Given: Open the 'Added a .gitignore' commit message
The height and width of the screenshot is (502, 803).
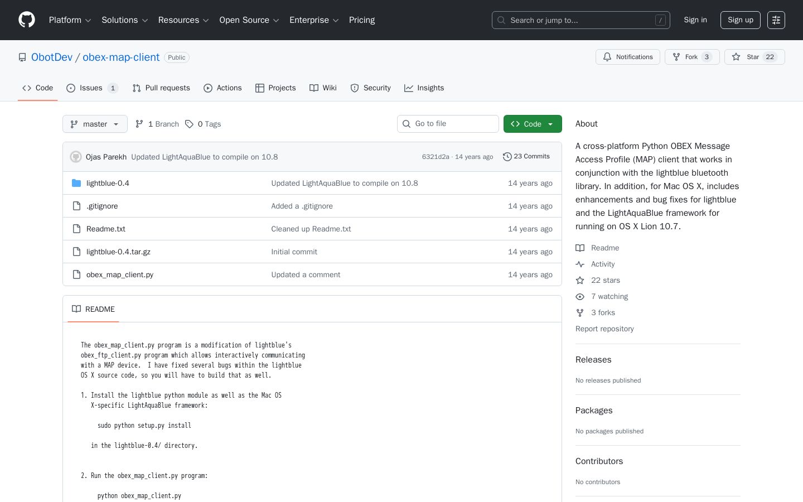Looking at the screenshot, I should [x=302, y=206].
